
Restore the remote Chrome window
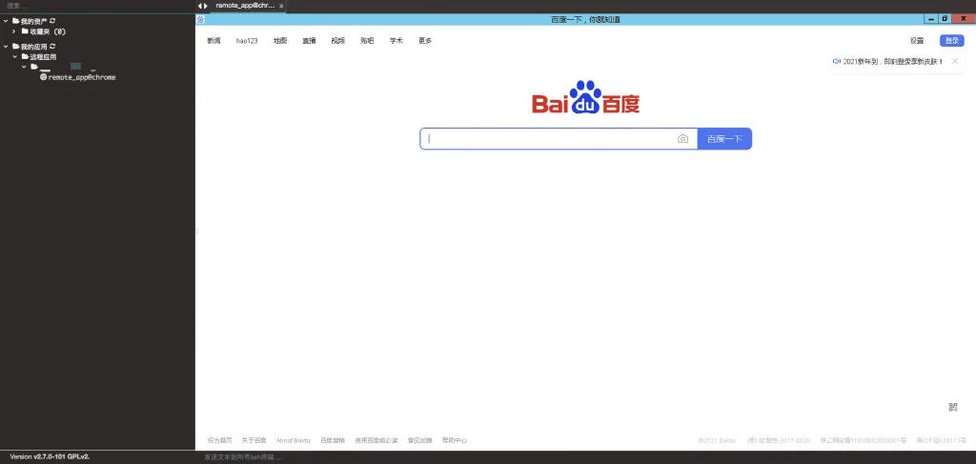945,19
